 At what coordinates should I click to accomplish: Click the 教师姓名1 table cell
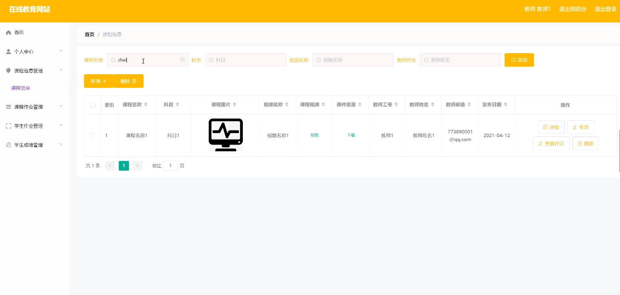pyautogui.click(x=424, y=135)
